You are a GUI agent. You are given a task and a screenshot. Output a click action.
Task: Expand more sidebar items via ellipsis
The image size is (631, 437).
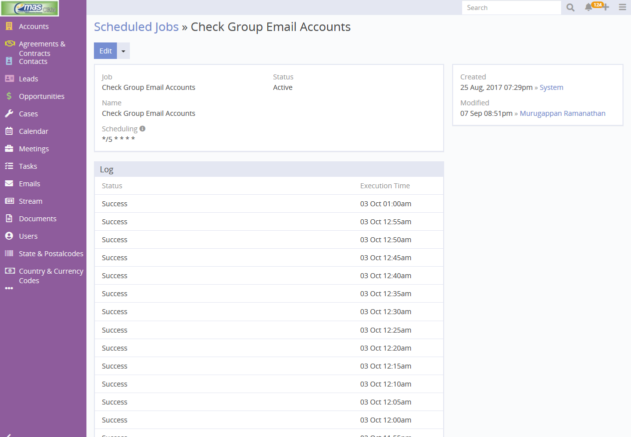(x=9, y=289)
